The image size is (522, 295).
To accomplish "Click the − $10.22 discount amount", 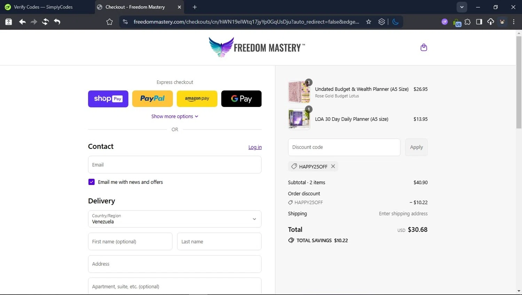I will 419,202.
